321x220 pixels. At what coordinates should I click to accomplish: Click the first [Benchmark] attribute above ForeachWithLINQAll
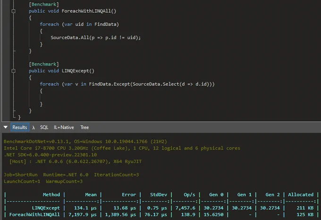(x=44, y=4)
